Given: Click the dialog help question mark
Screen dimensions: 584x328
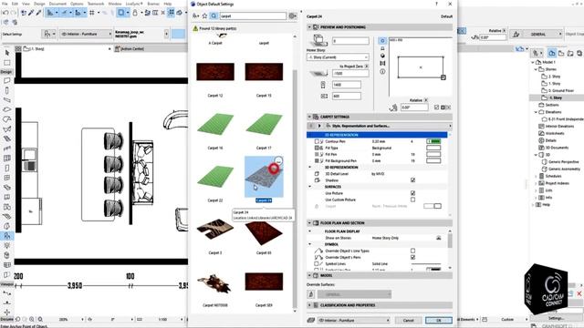Looking at the screenshot, I should [436, 4].
